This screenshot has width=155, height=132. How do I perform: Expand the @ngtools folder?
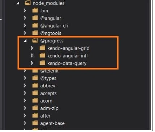click(25, 33)
